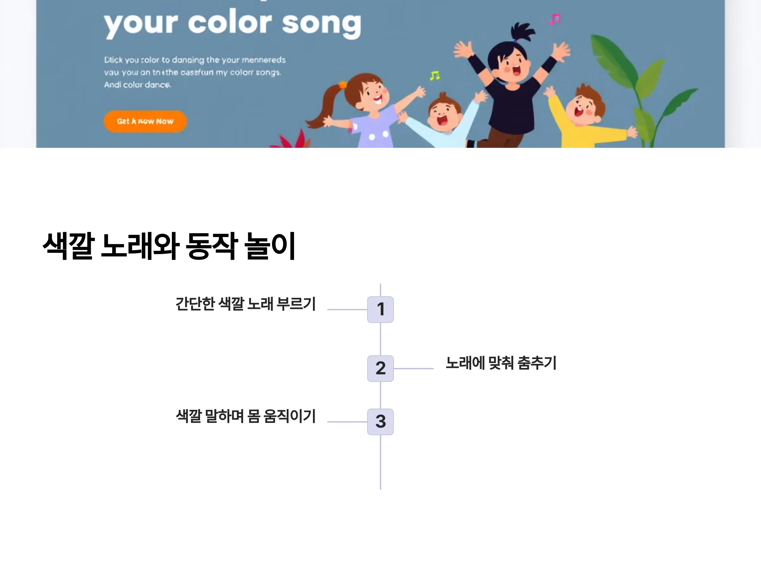Click the pink music note icon
This screenshot has height=571, width=761.
tap(554, 19)
